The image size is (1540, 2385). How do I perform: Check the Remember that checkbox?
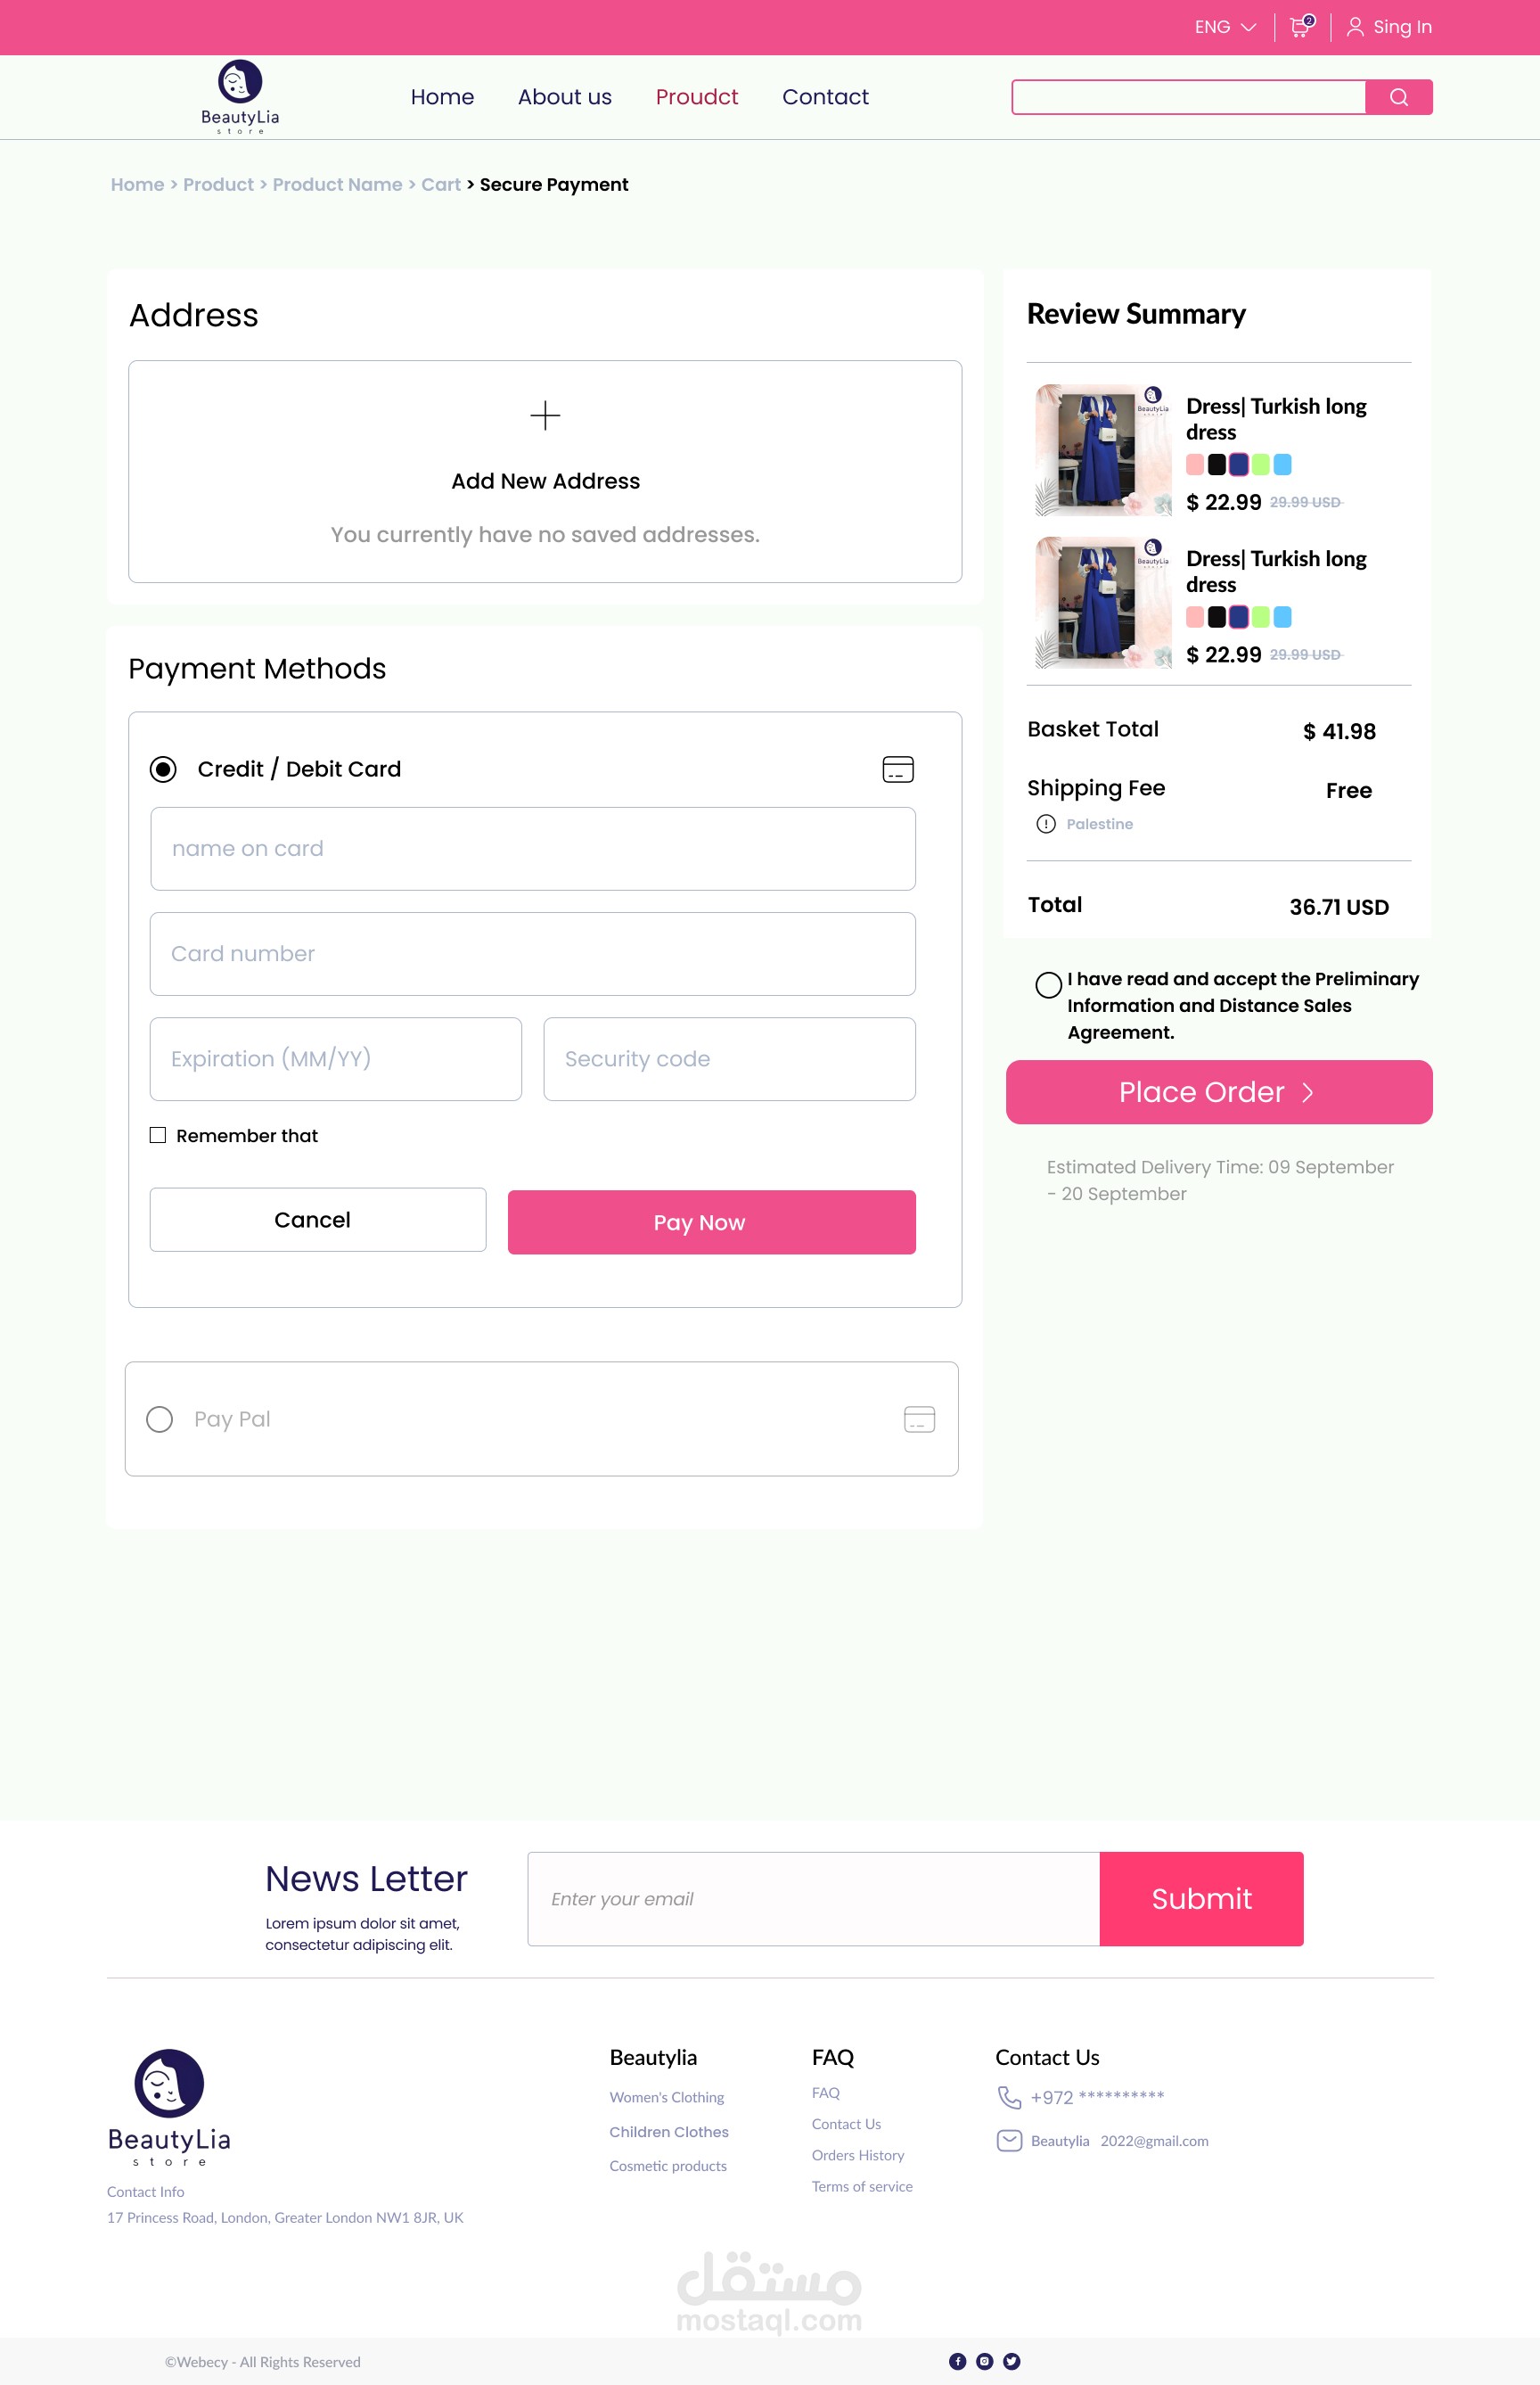point(158,1134)
